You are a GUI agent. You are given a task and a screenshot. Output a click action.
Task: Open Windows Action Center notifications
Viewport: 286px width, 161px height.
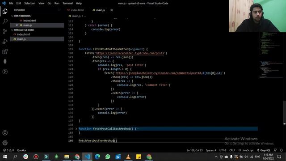click(279, 157)
